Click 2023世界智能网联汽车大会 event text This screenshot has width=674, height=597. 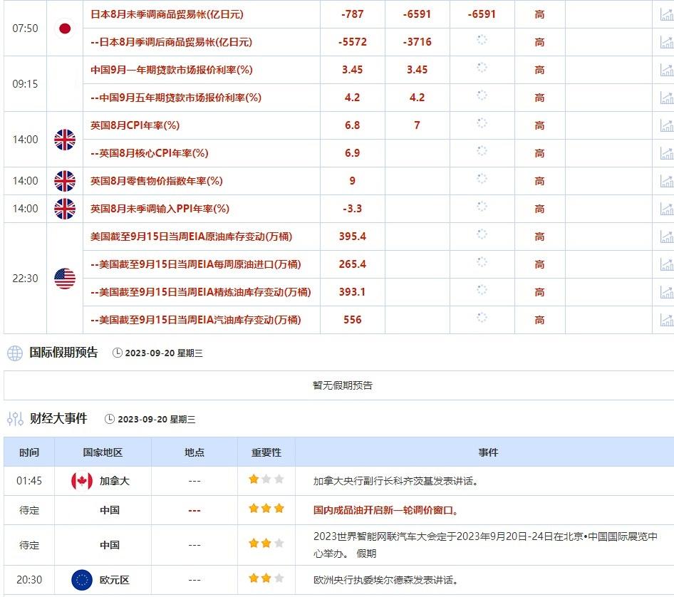pos(485,544)
